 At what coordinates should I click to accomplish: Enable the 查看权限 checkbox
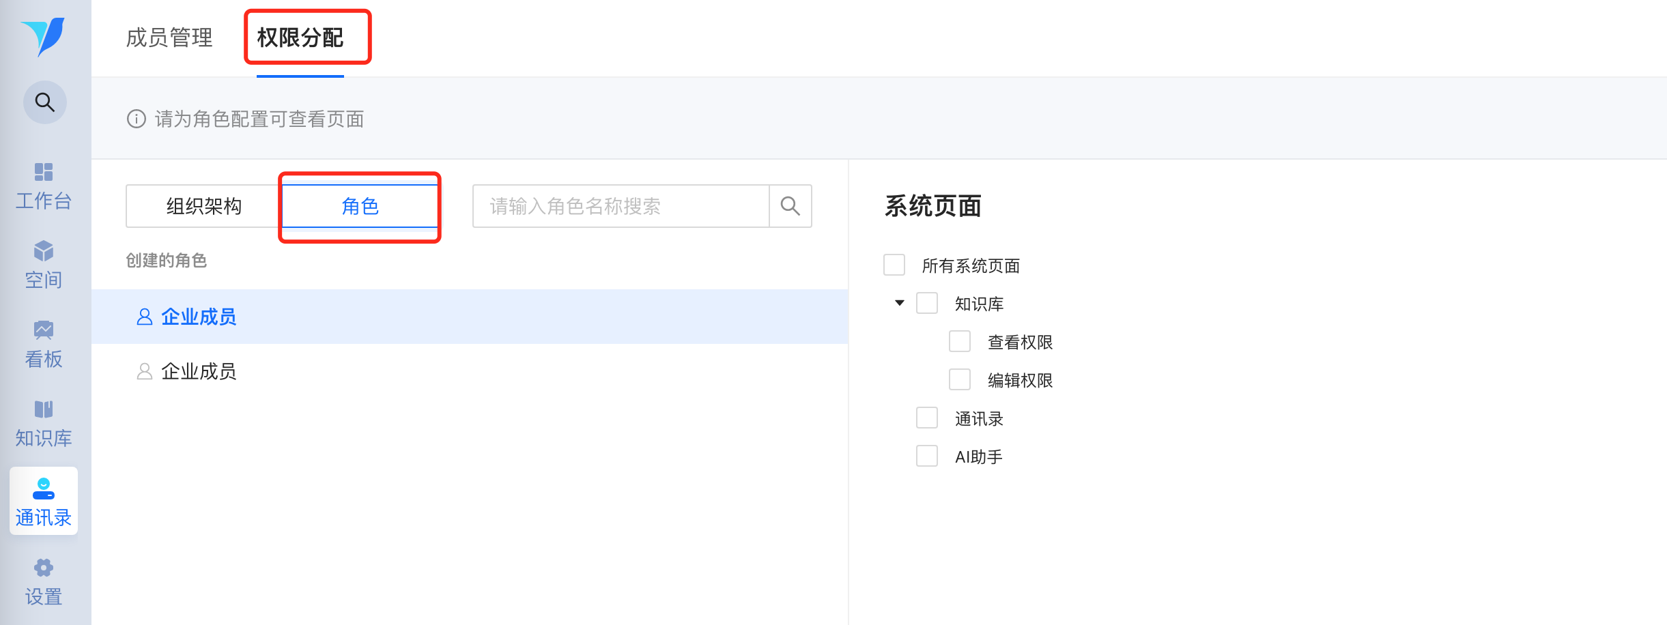point(960,341)
